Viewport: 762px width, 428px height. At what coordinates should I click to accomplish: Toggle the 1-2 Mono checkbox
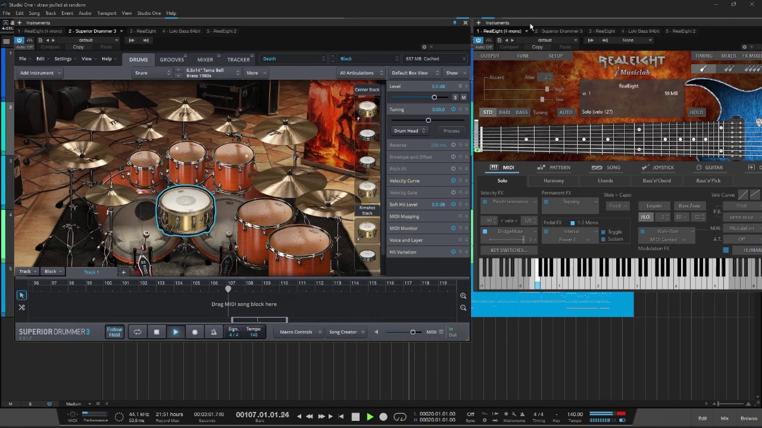[x=573, y=223]
